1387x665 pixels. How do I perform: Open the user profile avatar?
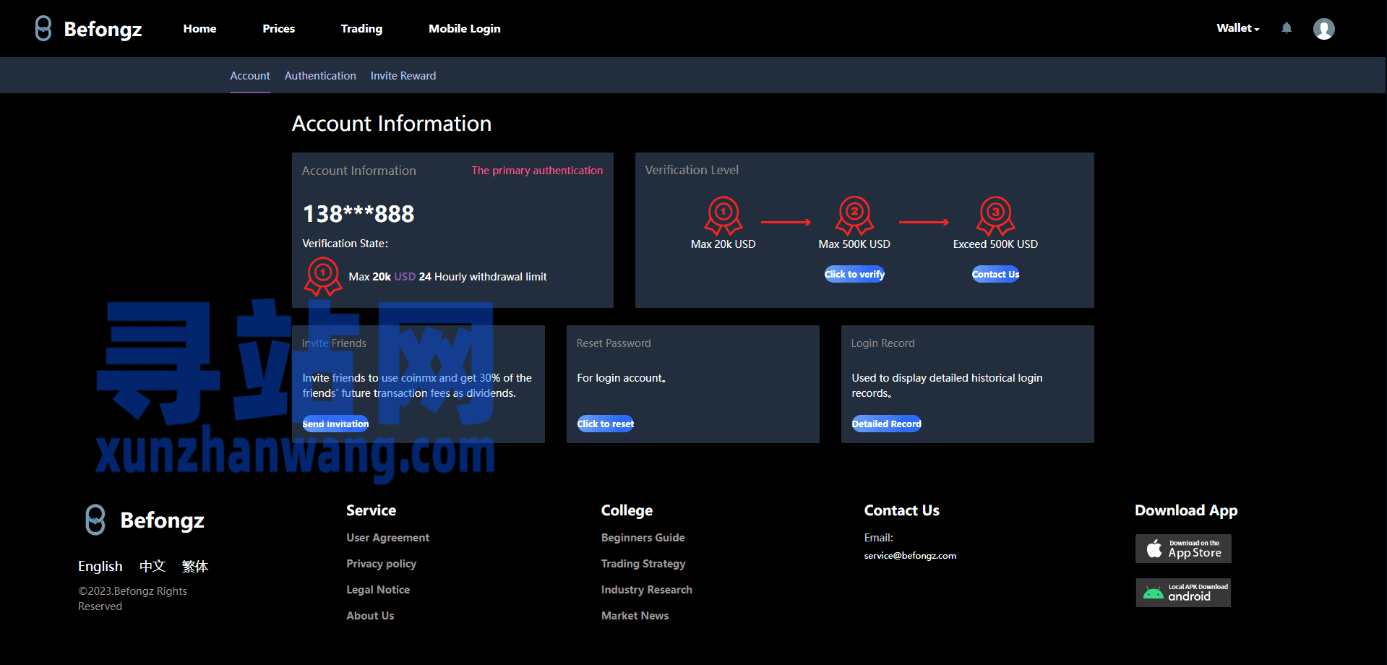click(1323, 29)
